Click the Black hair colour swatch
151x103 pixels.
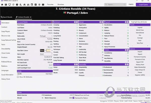point(42,50)
